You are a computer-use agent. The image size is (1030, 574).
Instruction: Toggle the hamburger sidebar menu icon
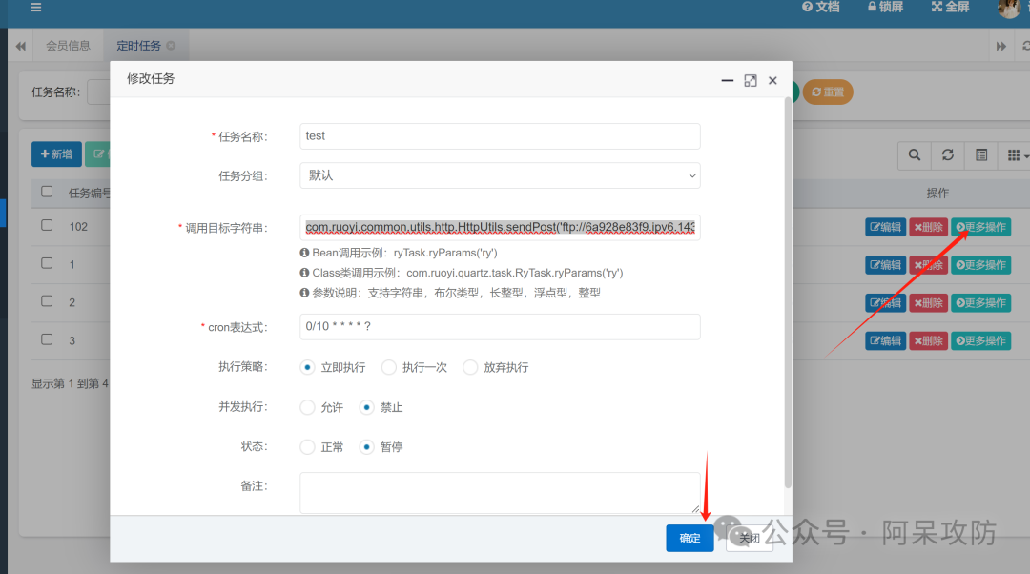pyautogui.click(x=35, y=8)
